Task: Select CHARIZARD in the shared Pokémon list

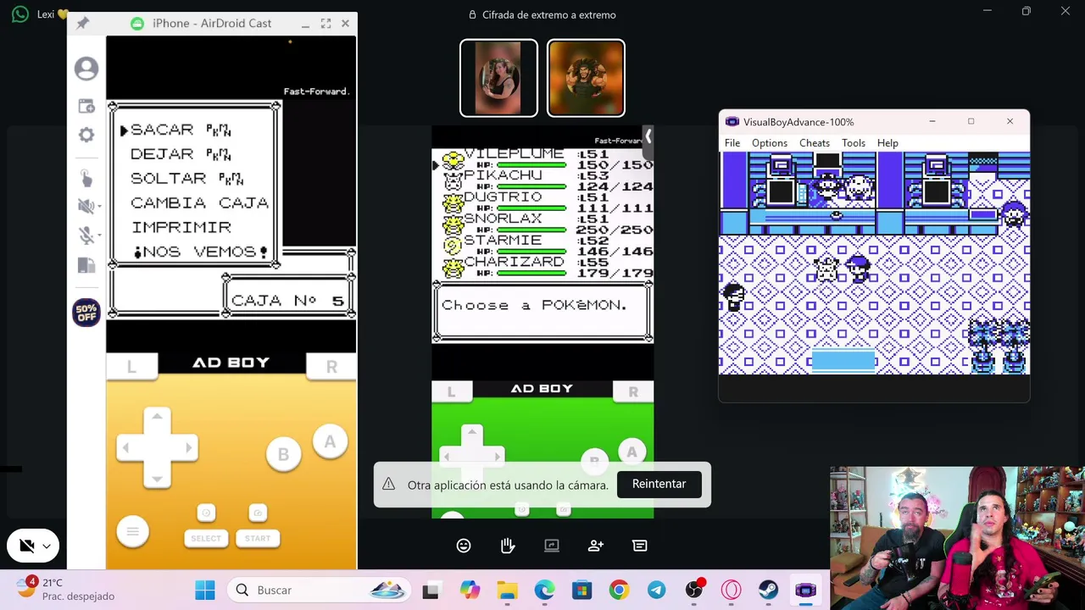Action: pos(514,262)
